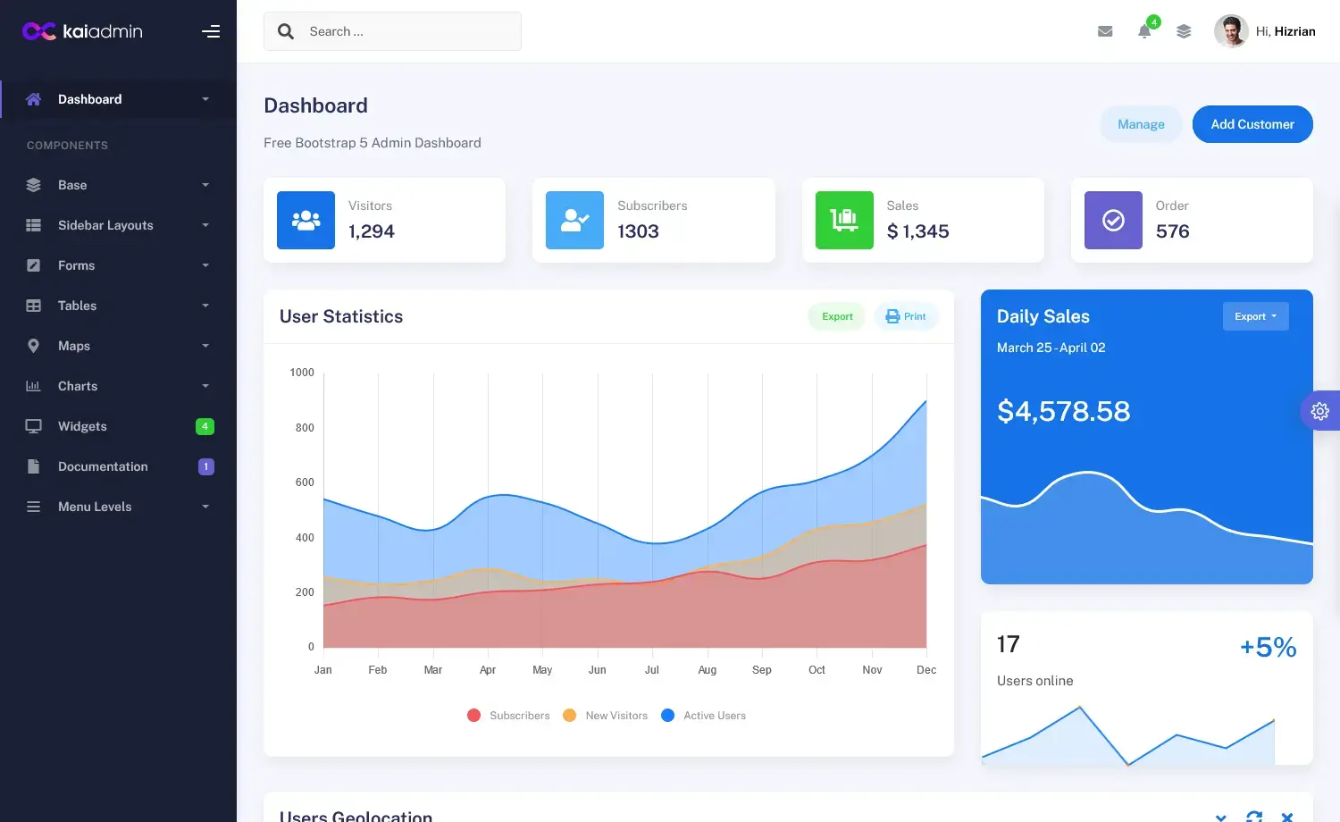Expand the Base components menu
The image size is (1340, 822).
point(71,185)
